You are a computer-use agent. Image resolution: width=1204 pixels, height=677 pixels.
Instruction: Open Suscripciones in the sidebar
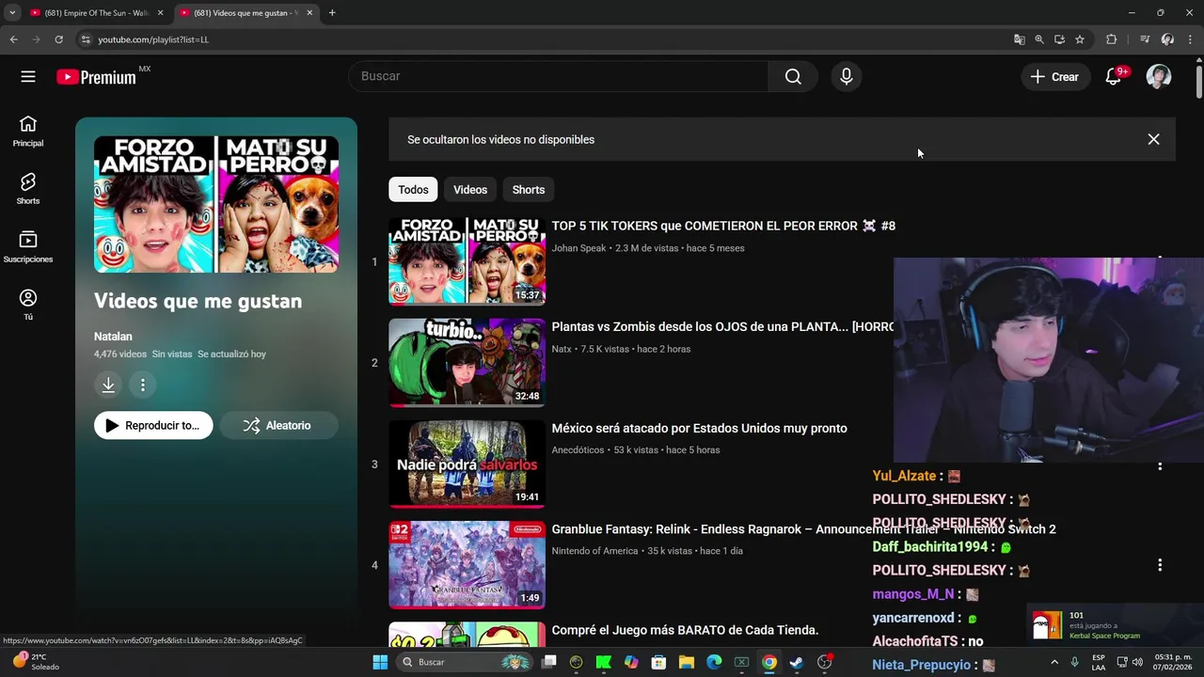[28, 247]
